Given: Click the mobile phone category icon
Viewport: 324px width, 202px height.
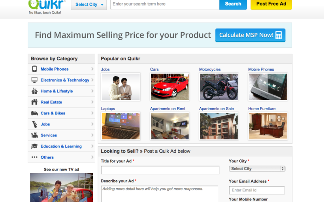Looking at the screenshot, I should tap(34, 69).
